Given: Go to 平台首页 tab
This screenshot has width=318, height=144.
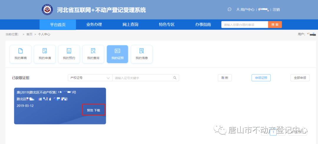Looking at the screenshot, I should (58, 25).
